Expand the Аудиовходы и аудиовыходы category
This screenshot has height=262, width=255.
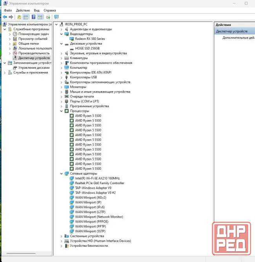coord(61,29)
